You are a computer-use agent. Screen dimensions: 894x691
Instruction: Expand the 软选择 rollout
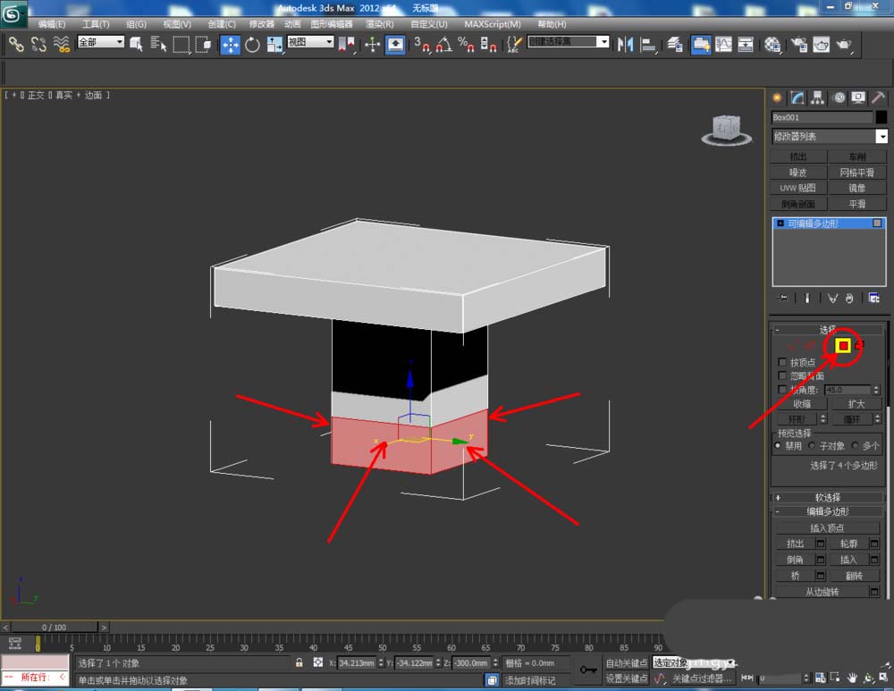click(827, 497)
